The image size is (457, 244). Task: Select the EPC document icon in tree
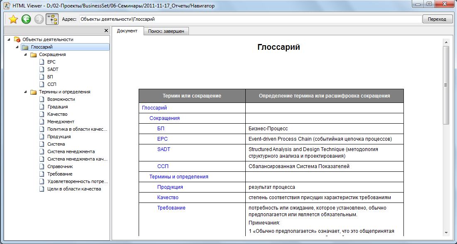point(42,62)
